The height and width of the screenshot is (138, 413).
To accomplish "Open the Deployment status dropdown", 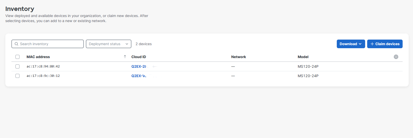I will coord(109,44).
